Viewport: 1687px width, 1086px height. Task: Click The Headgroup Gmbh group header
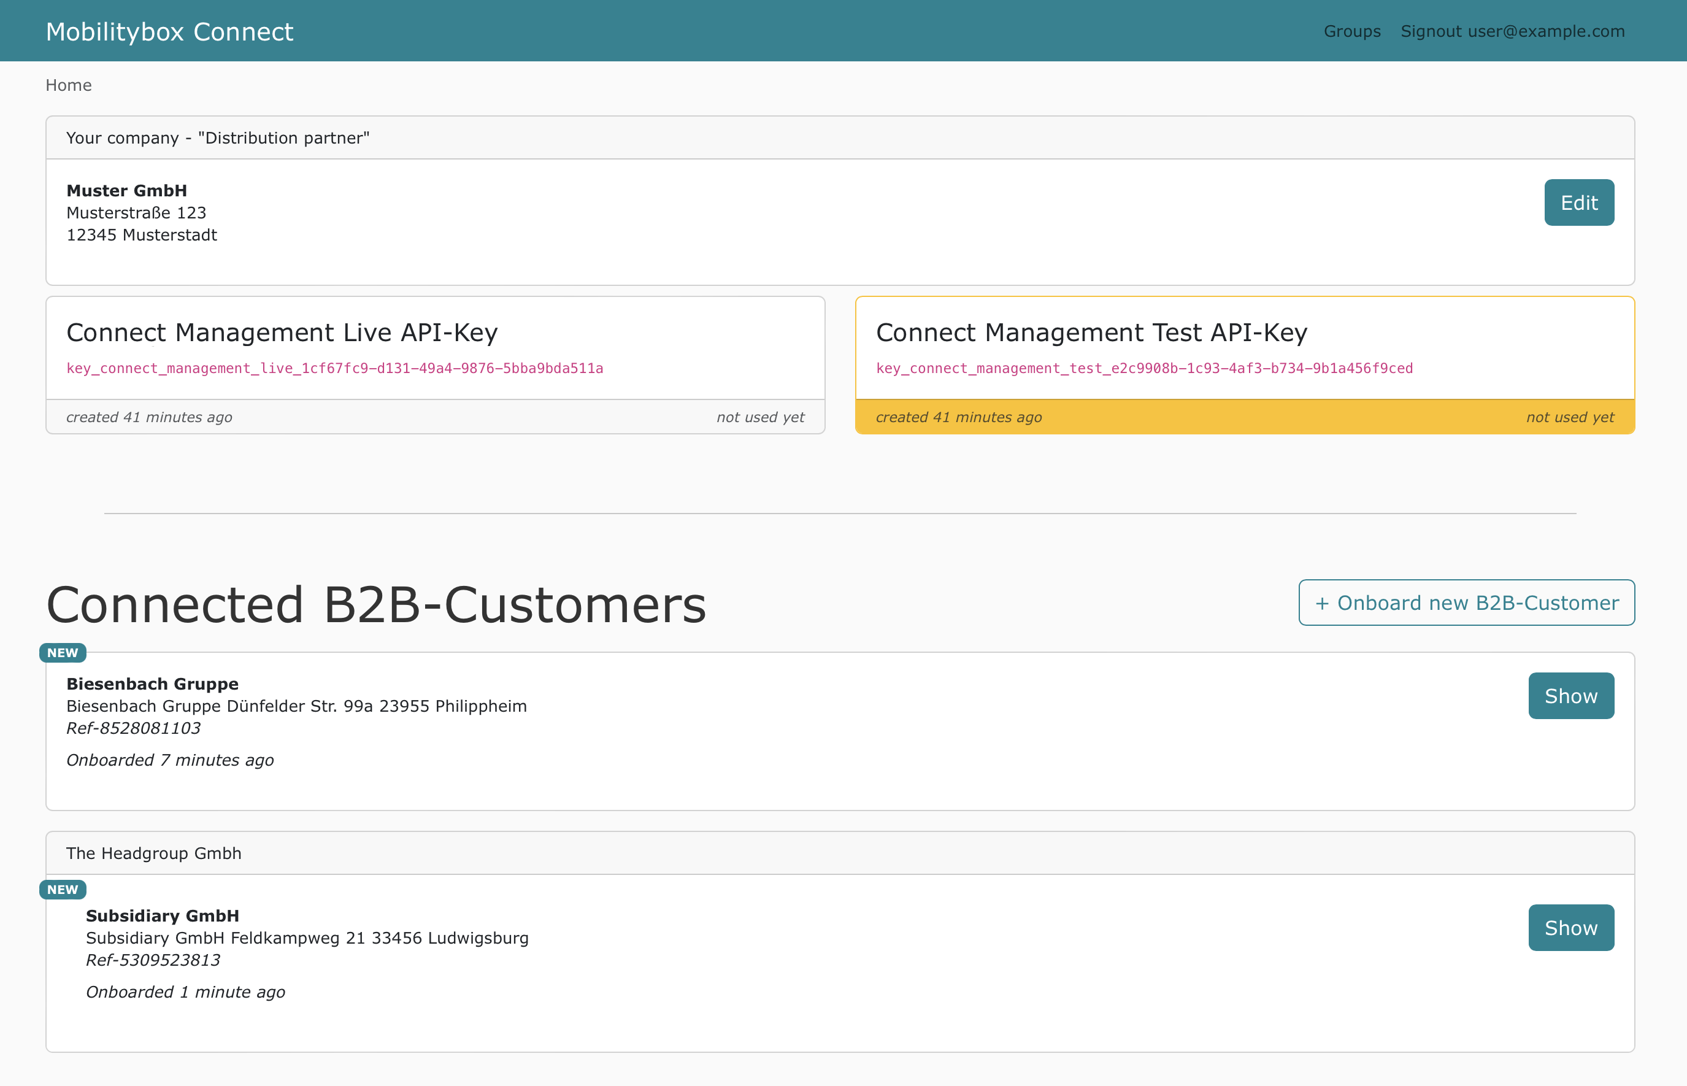tap(840, 853)
